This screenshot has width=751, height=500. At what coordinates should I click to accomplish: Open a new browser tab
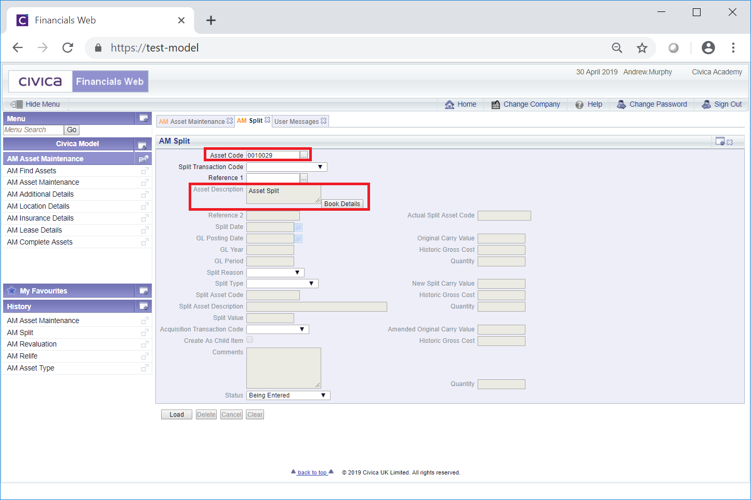pos(210,20)
